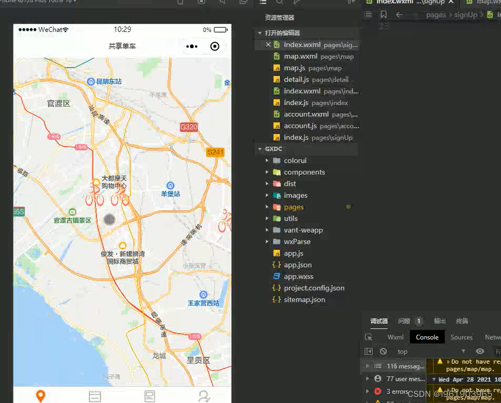Expand the 116 messages console group
The image size is (501, 403).
pos(368,366)
